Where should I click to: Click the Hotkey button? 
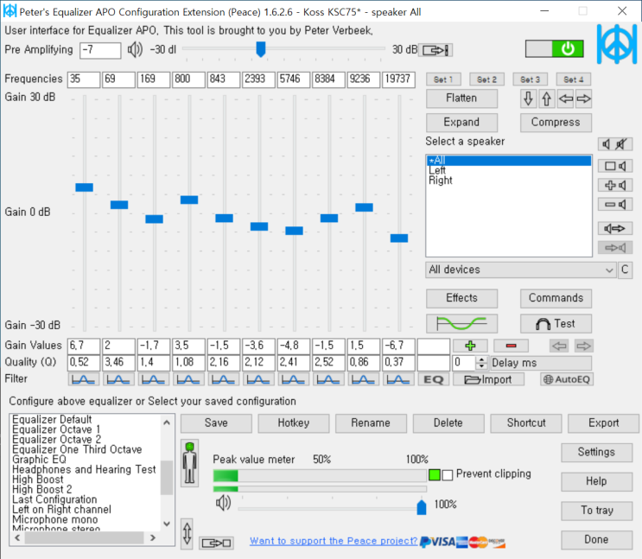pos(293,423)
